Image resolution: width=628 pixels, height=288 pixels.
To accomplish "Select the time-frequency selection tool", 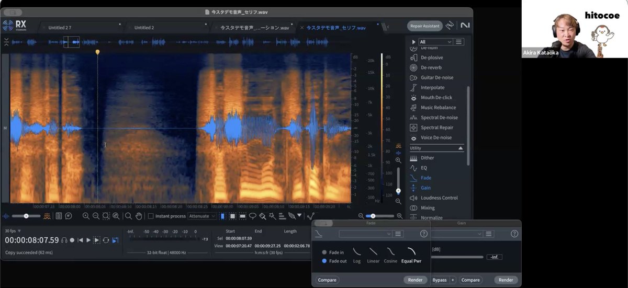I will [232, 216].
